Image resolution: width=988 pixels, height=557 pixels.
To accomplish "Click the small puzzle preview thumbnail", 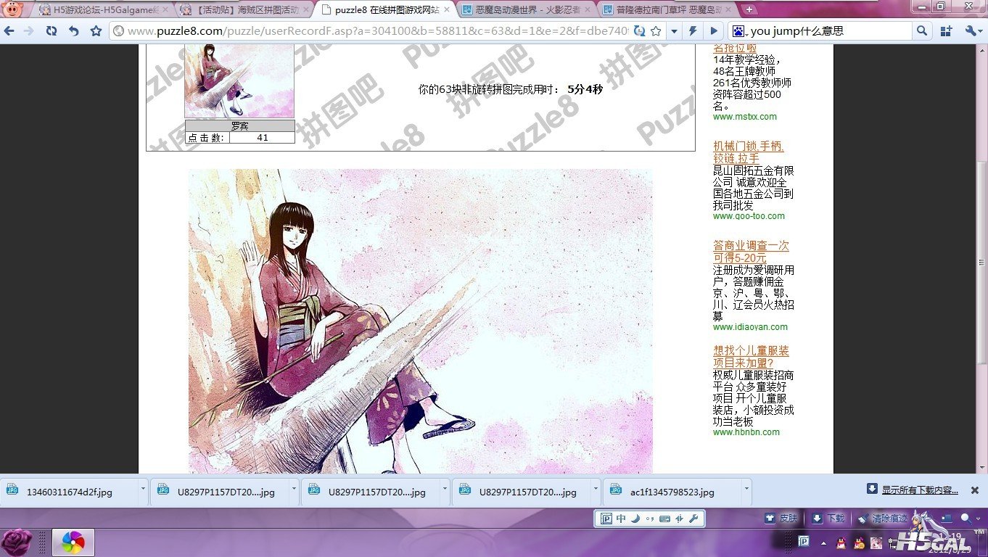I will 239,81.
